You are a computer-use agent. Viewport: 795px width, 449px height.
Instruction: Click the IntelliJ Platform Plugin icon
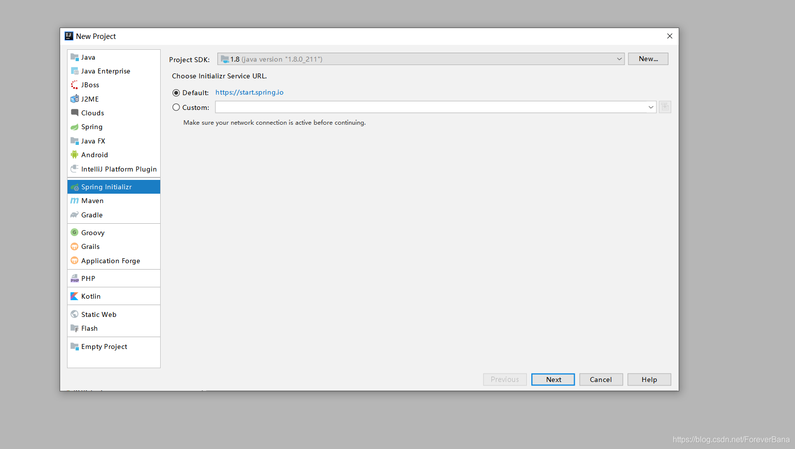coord(74,169)
